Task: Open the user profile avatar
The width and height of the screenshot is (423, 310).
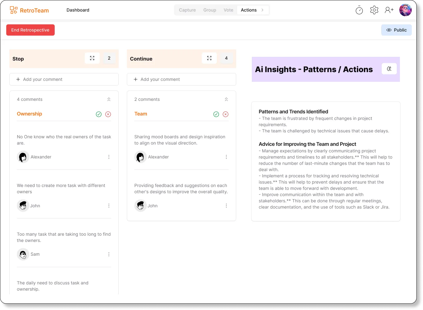Action: click(406, 10)
